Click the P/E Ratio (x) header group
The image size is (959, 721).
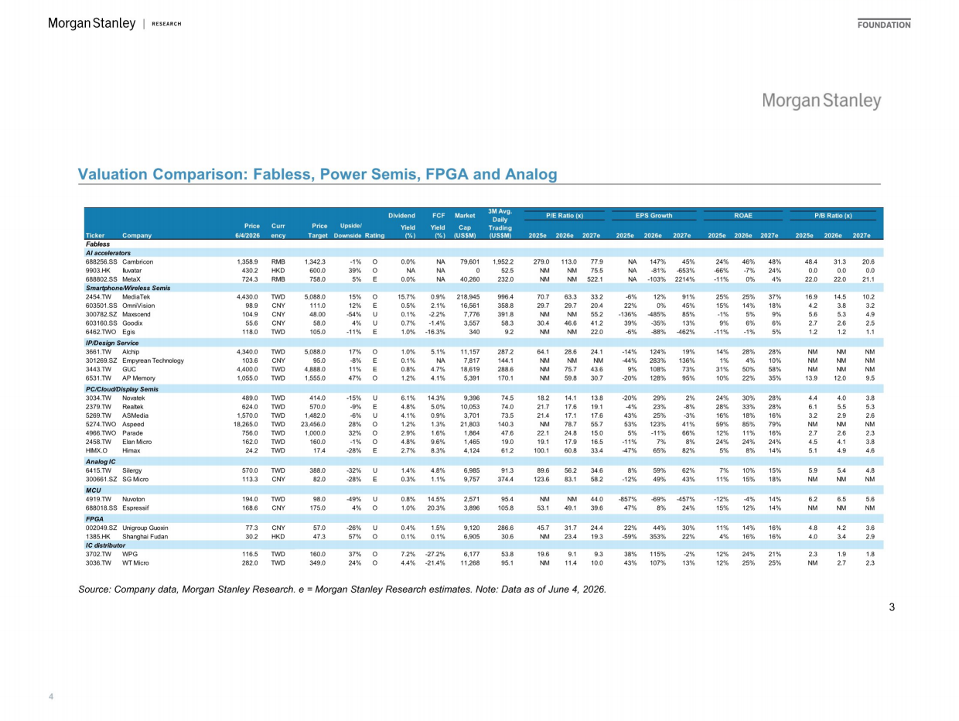564,215
